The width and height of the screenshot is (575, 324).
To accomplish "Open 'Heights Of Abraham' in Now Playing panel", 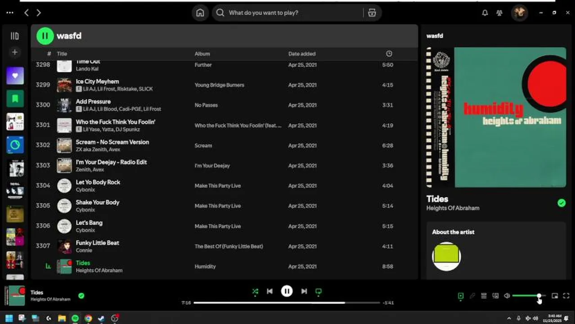I will coord(453,208).
